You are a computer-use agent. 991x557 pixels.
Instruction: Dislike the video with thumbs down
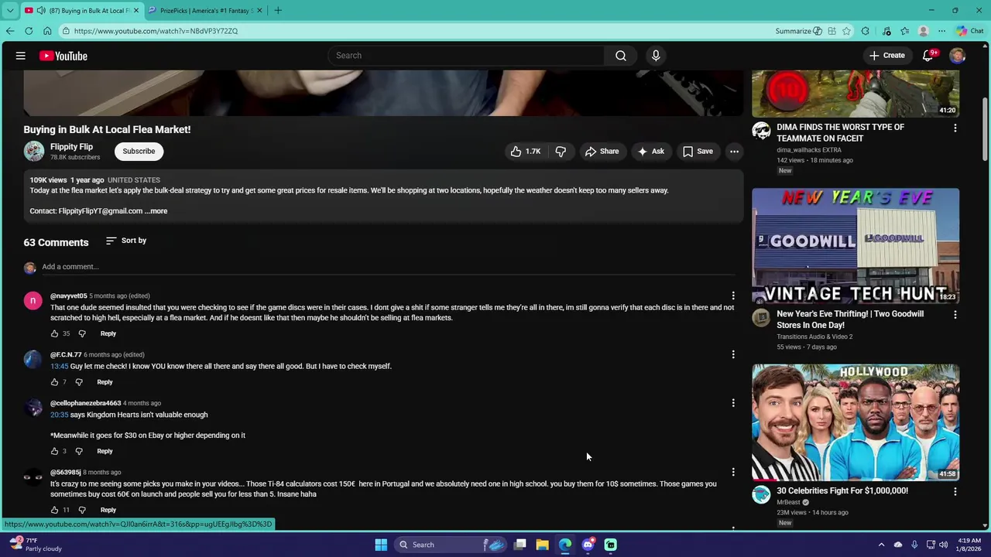(x=561, y=152)
